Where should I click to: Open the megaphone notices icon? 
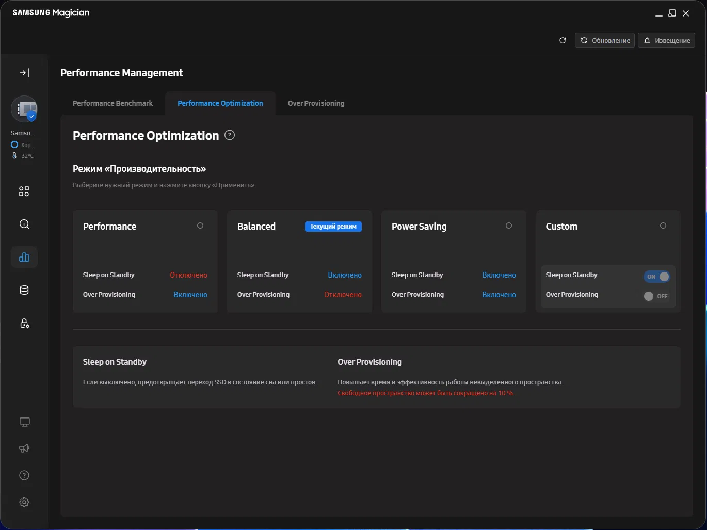tap(24, 448)
